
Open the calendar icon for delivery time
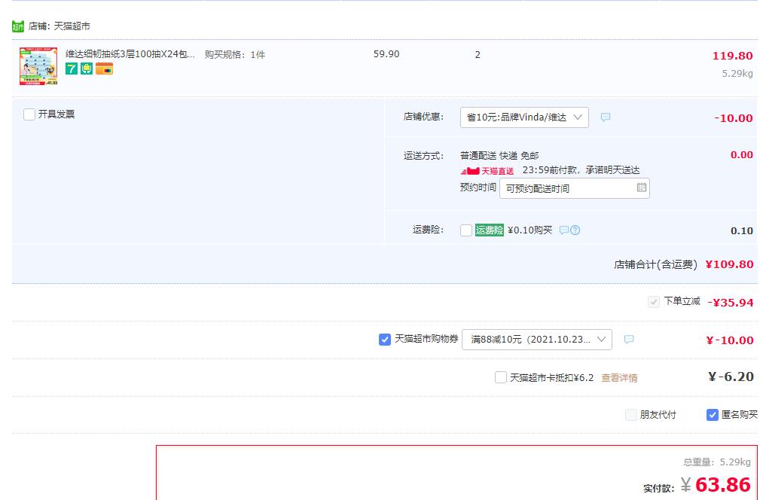point(641,187)
